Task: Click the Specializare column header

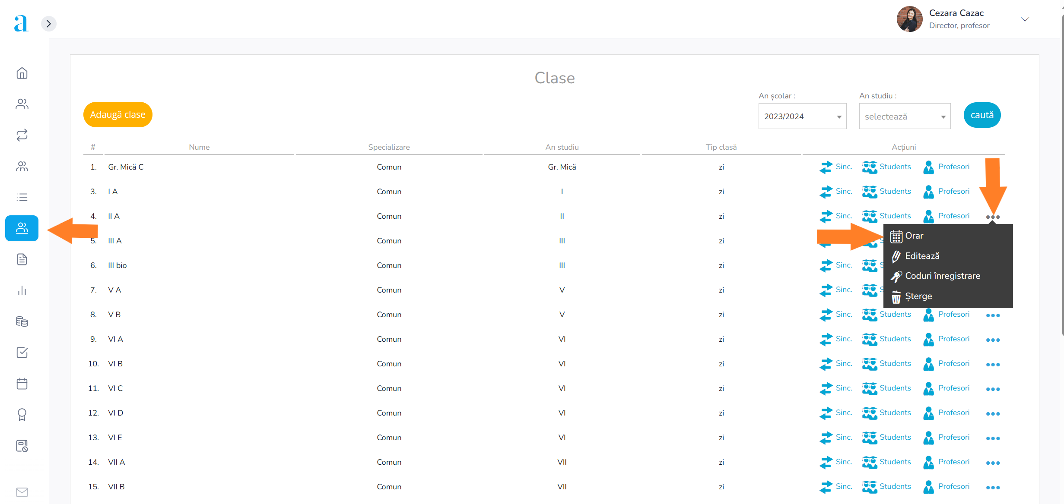Action: click(x=389, y=147)
